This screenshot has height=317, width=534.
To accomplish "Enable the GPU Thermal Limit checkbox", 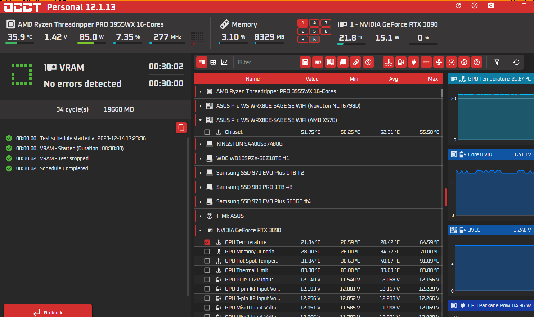I will point(207,270).
